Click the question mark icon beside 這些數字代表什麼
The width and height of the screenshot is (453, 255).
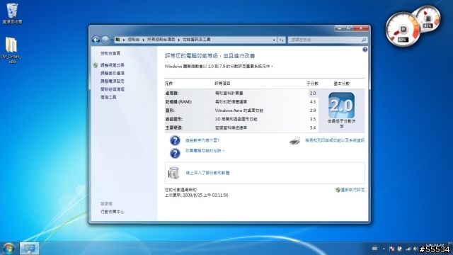(x=175, y=140)
